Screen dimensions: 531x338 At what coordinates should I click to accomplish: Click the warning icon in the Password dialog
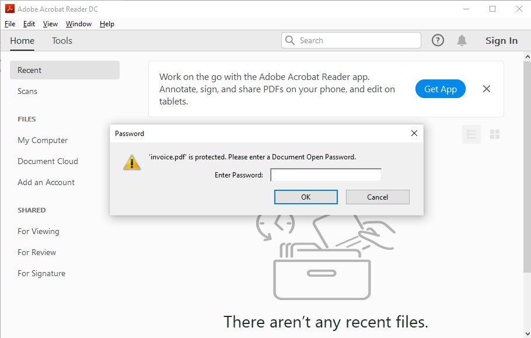pos(132,162)
